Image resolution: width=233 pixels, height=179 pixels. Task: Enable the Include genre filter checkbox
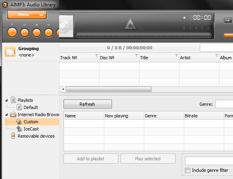pos(187,170)
